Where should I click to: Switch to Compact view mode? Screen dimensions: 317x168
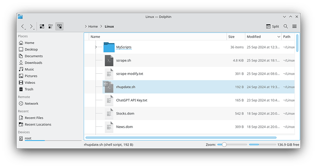[51, 27]
